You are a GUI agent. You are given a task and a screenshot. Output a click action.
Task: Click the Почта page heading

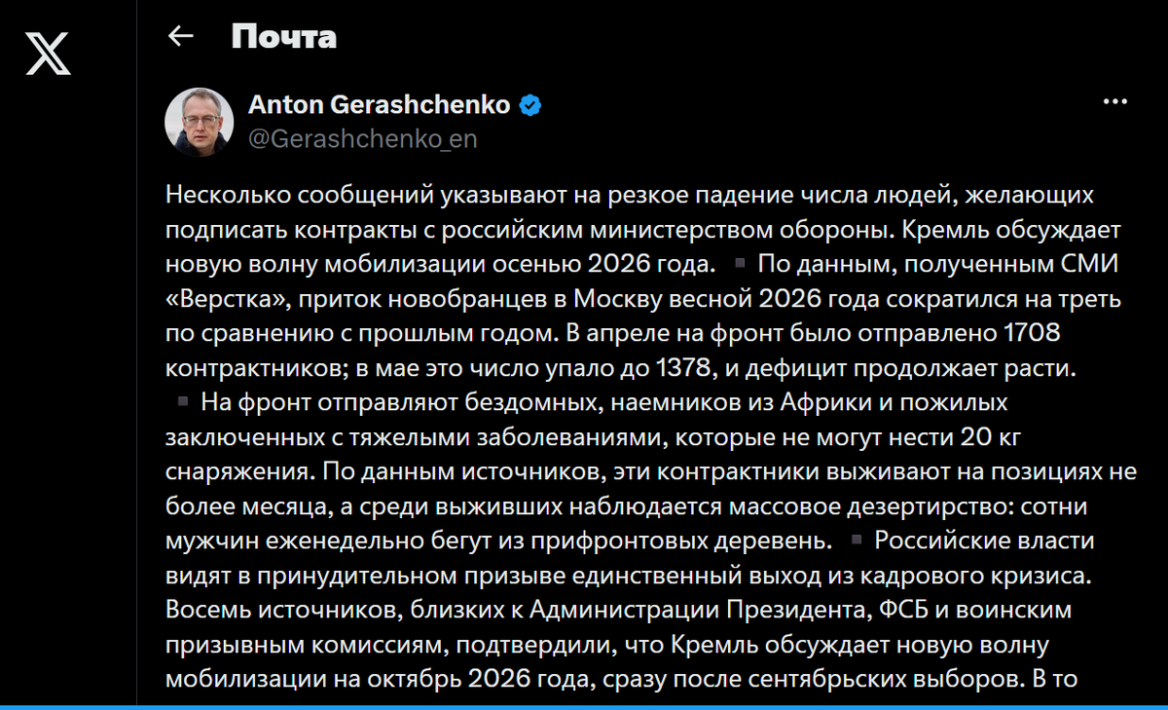pos(283,37)
